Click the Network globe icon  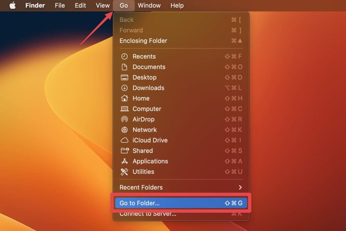pos(124,130)
